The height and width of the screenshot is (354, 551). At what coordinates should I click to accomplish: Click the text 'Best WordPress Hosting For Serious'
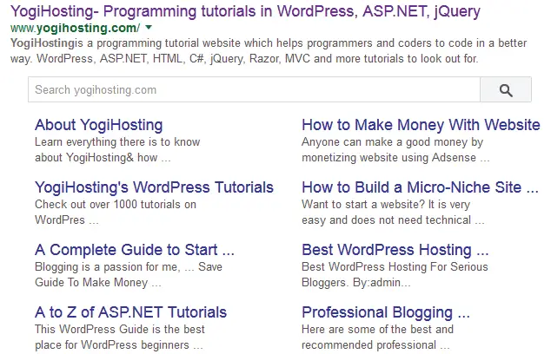point(395,267)
